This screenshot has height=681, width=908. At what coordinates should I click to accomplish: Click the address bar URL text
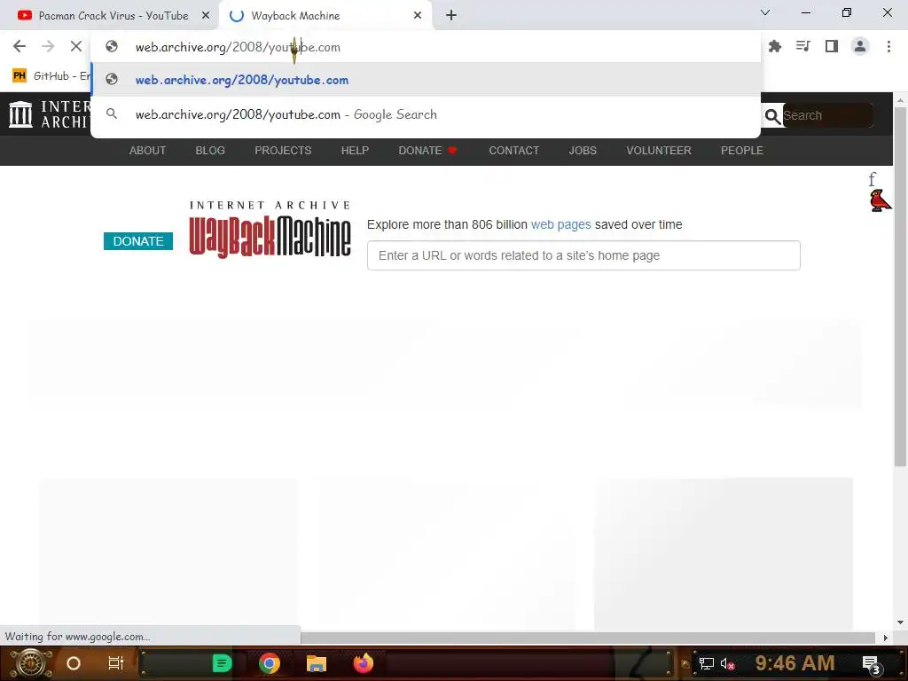point(238,47)
